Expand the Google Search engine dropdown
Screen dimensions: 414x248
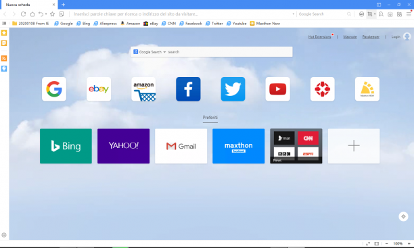[164, 52]
